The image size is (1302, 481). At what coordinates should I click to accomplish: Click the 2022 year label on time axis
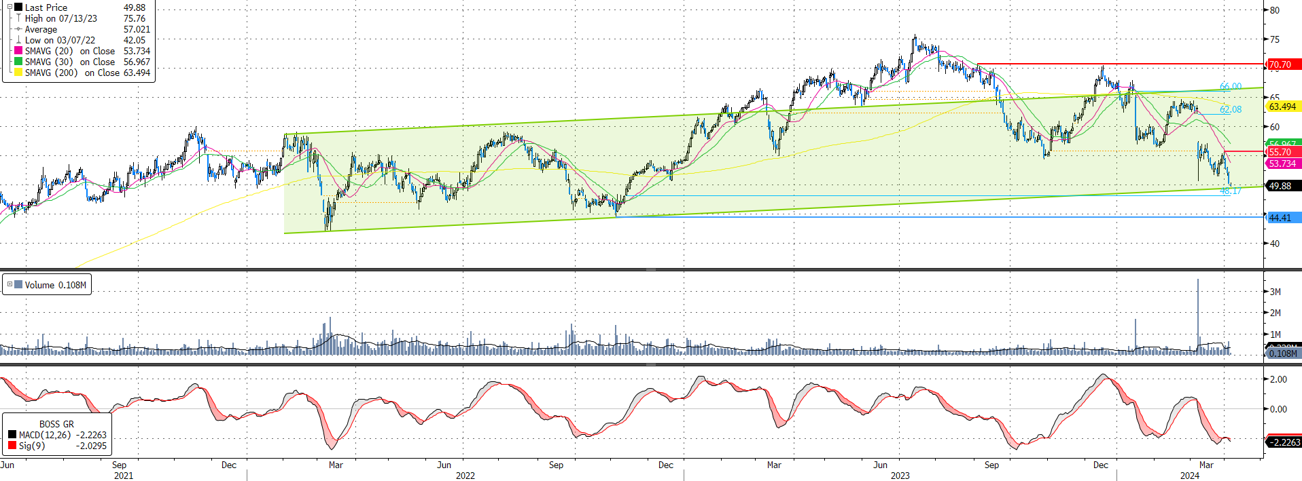(465, 476)
